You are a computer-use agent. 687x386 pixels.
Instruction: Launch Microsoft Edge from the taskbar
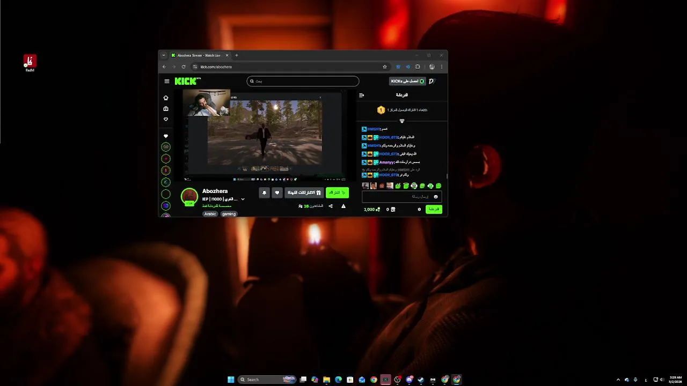tap(338, 380)
